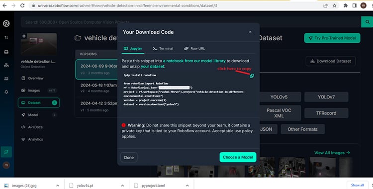Click the chart graph sidebar icon
Viewport: 373px width, 189px height.
[6, 79]
